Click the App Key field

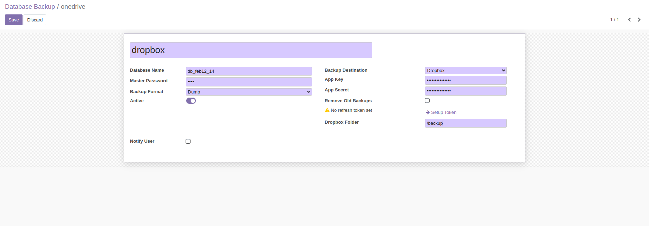click(x=466, y=80)
